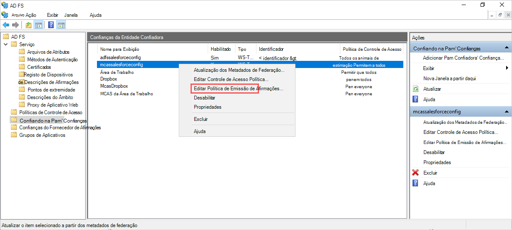512x230 pixels.
Task: Open the Janela menu
Action: (x=71, y=15)
